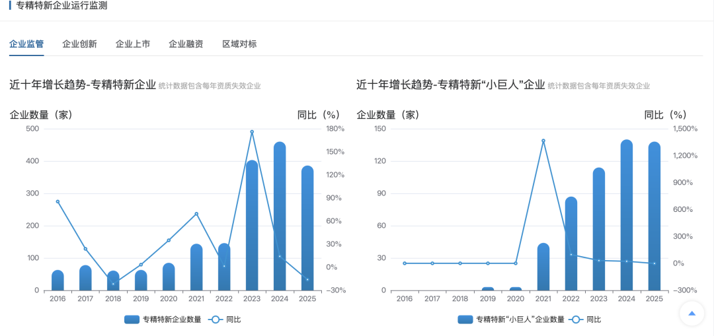Click the 2022 bar in left chart
714x336 pixels.
coord(224,267)
